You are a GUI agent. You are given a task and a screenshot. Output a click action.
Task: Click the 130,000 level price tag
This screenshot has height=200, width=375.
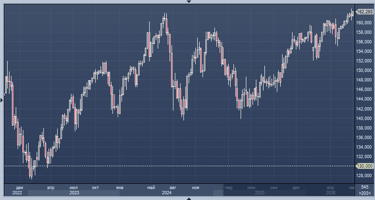(365, 166)
